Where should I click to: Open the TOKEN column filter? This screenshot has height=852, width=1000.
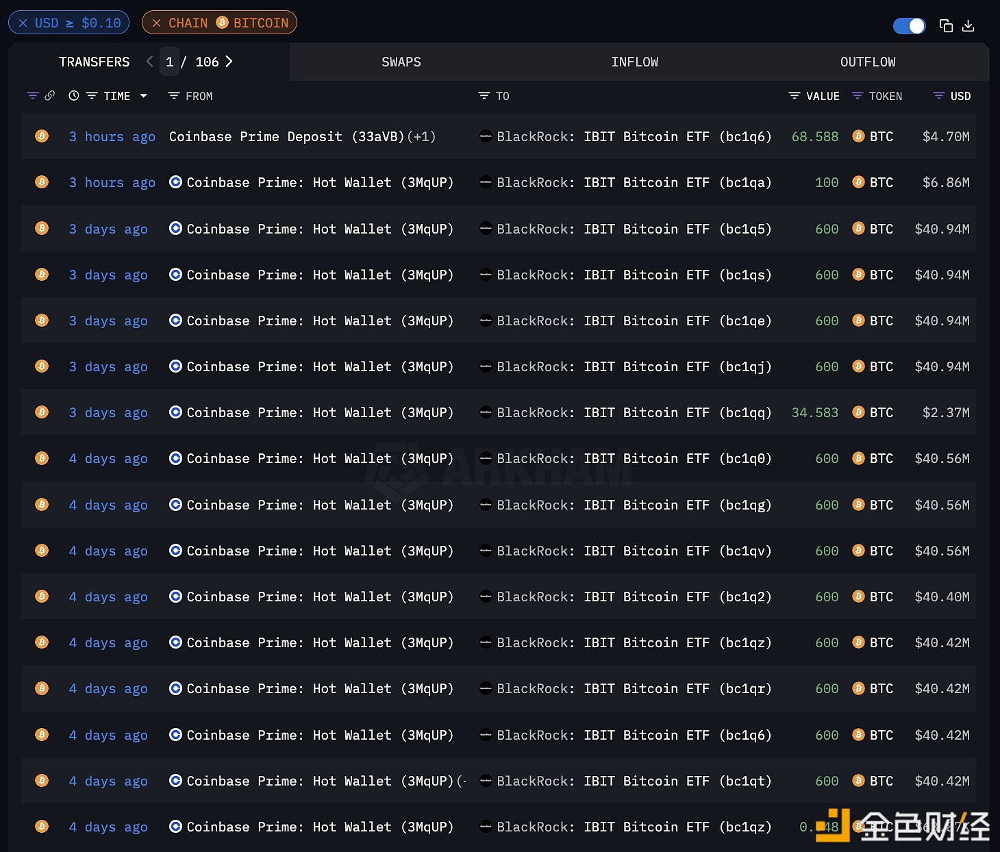pos(857,96)
